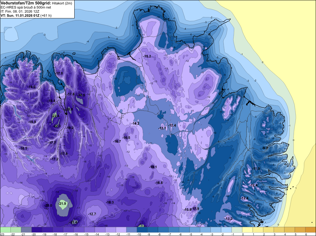The image size is (316, 236).
Task: Click the '-12.7' temperature value
Action: [x=92, y=214]
